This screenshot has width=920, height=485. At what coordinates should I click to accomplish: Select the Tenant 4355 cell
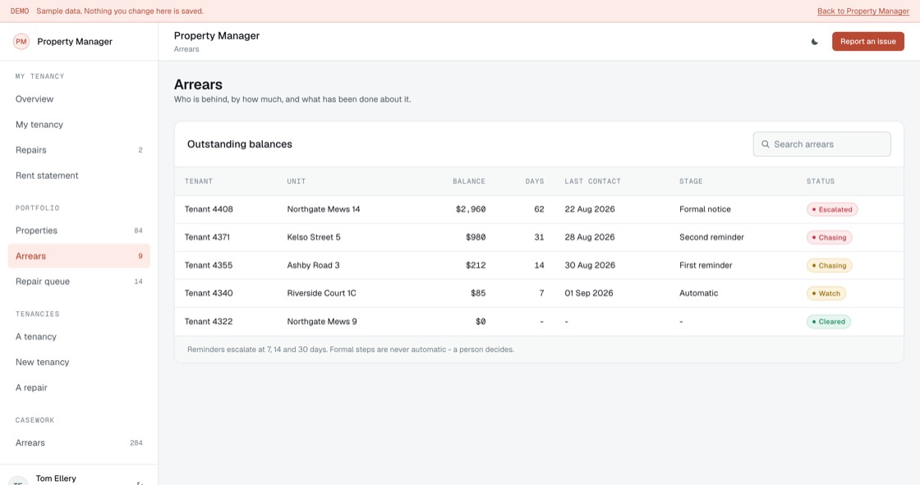(x=209, y=266)
